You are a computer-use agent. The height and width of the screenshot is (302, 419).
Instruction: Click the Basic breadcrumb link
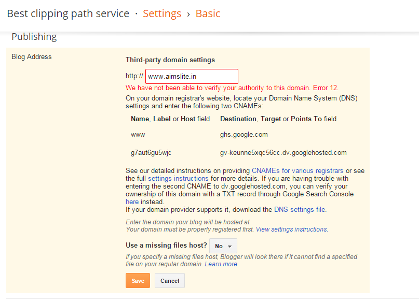tap(208, 13)
